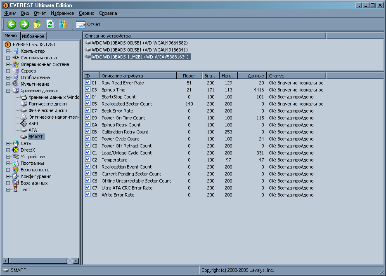Toggle the Seek Error Rate checkbox
The width and height of the screenshot is (386, 276).
point(88,110)
